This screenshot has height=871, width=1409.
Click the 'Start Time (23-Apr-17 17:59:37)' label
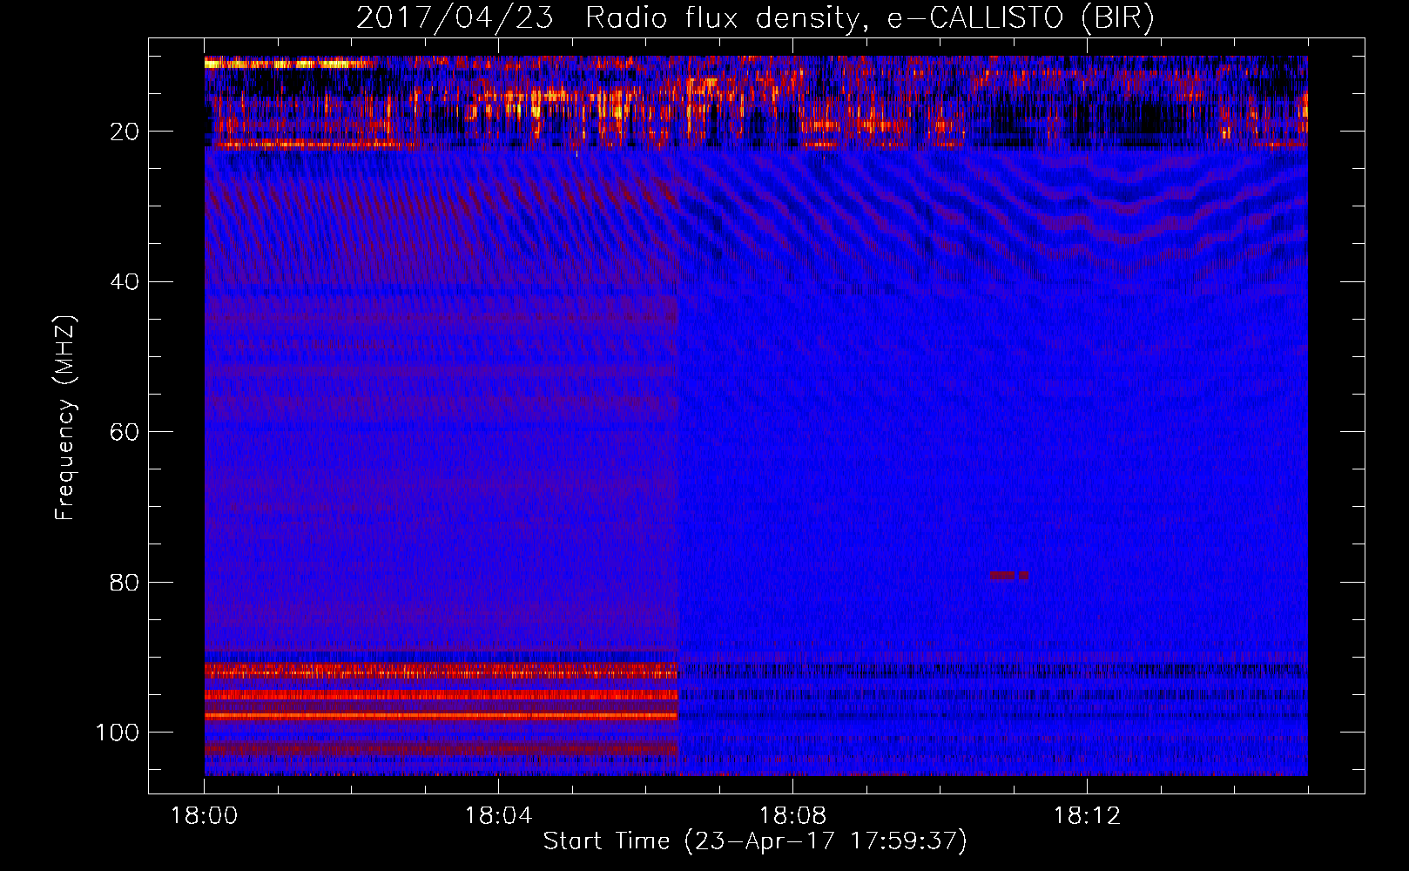point(755,841)
